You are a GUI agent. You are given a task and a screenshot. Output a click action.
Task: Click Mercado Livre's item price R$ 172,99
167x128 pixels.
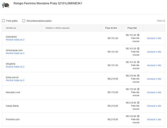tap(113, 92)
